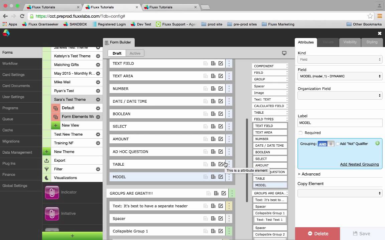This screenshot has width=385, height=240.
Task: Open the Field dropdown showing MODEL (model_1)
Action: coord(340,76)
